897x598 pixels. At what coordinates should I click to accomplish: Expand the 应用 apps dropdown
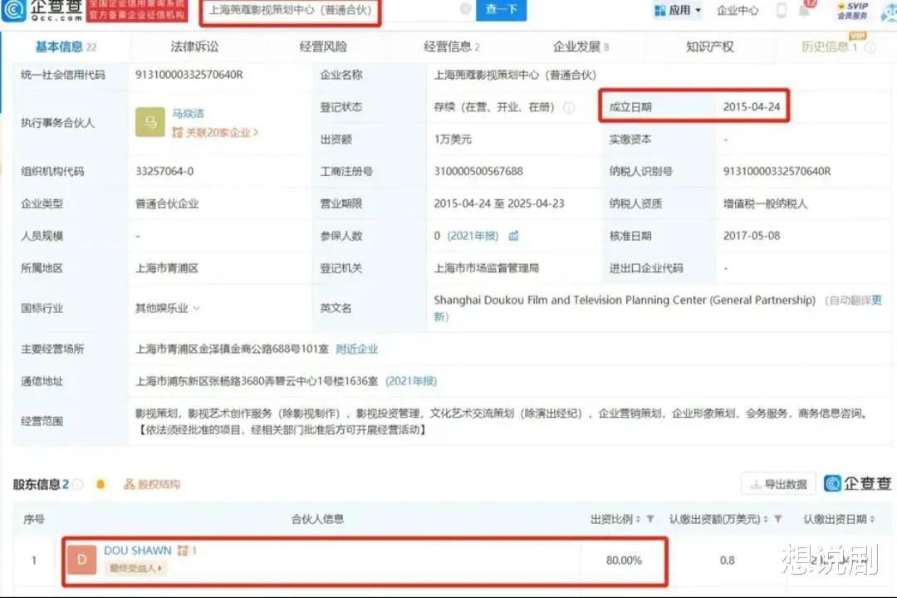677,10
